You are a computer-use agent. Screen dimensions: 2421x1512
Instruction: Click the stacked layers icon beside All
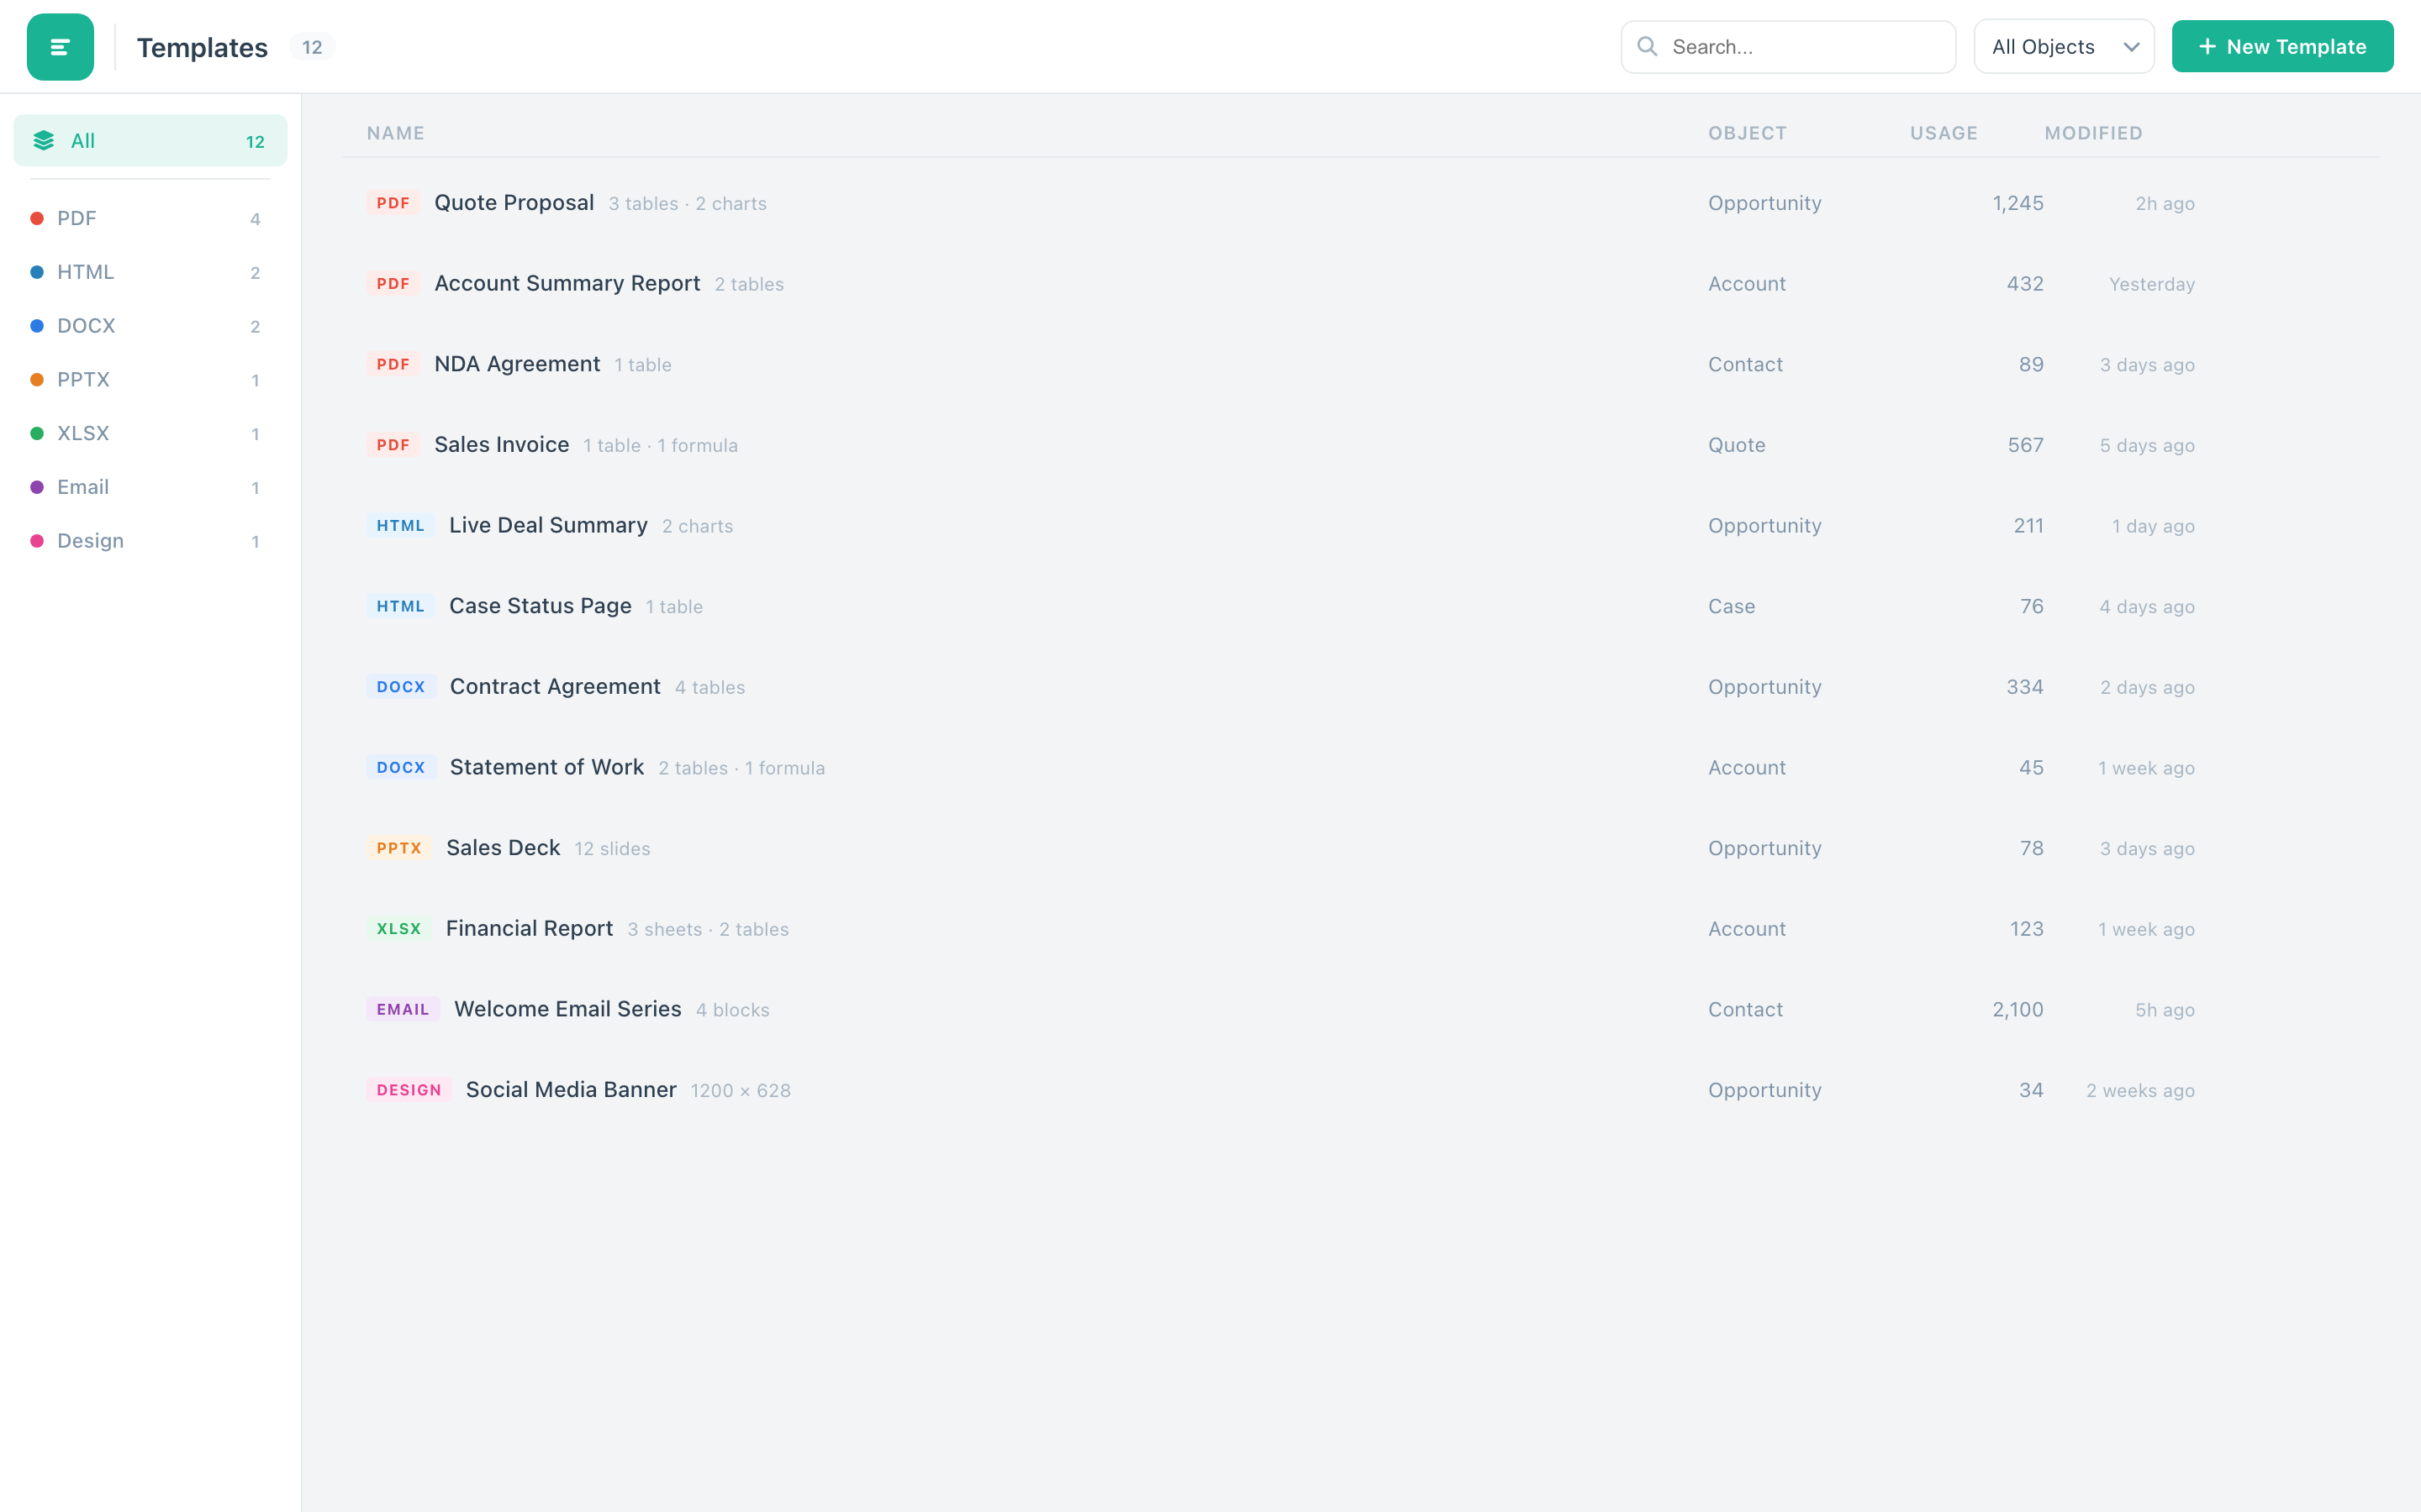pyautogui.click(x=44, y=140)
